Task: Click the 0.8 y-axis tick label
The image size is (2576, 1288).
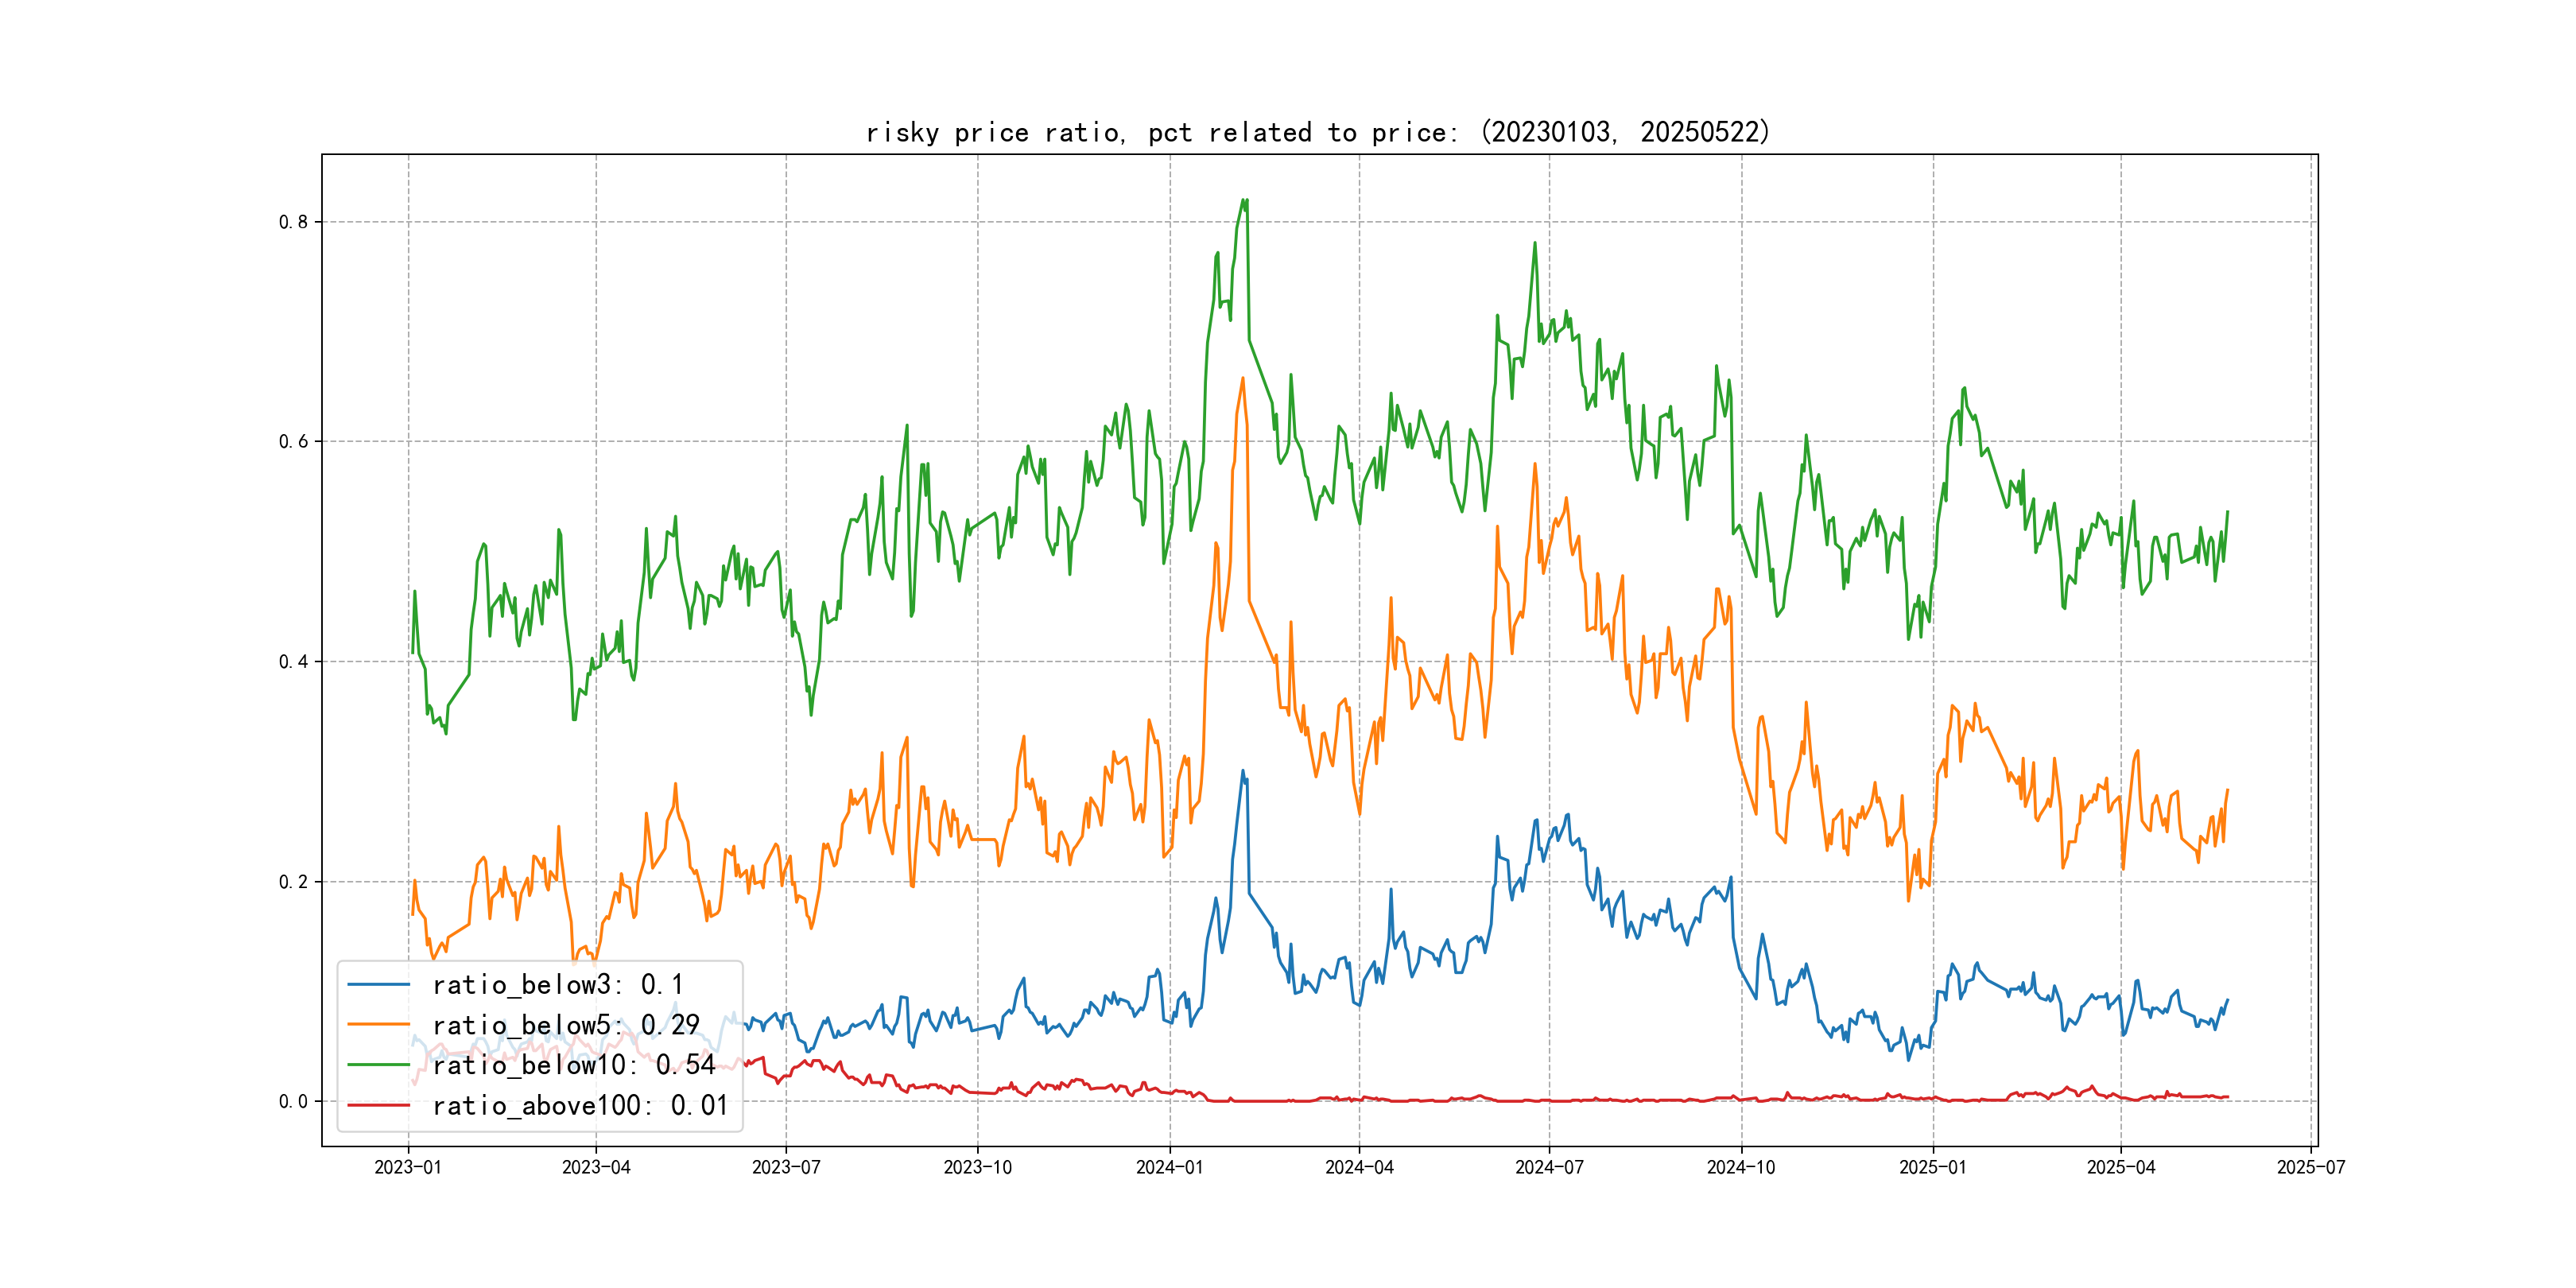Action: point(293,222)
